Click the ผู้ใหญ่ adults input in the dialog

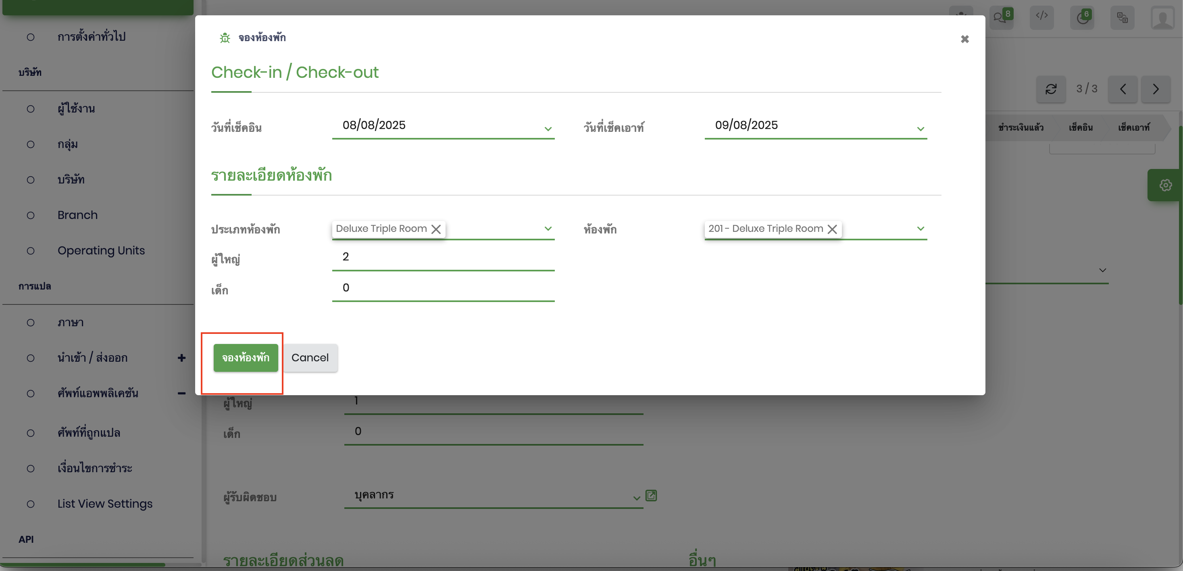click(x=443, y=257)
